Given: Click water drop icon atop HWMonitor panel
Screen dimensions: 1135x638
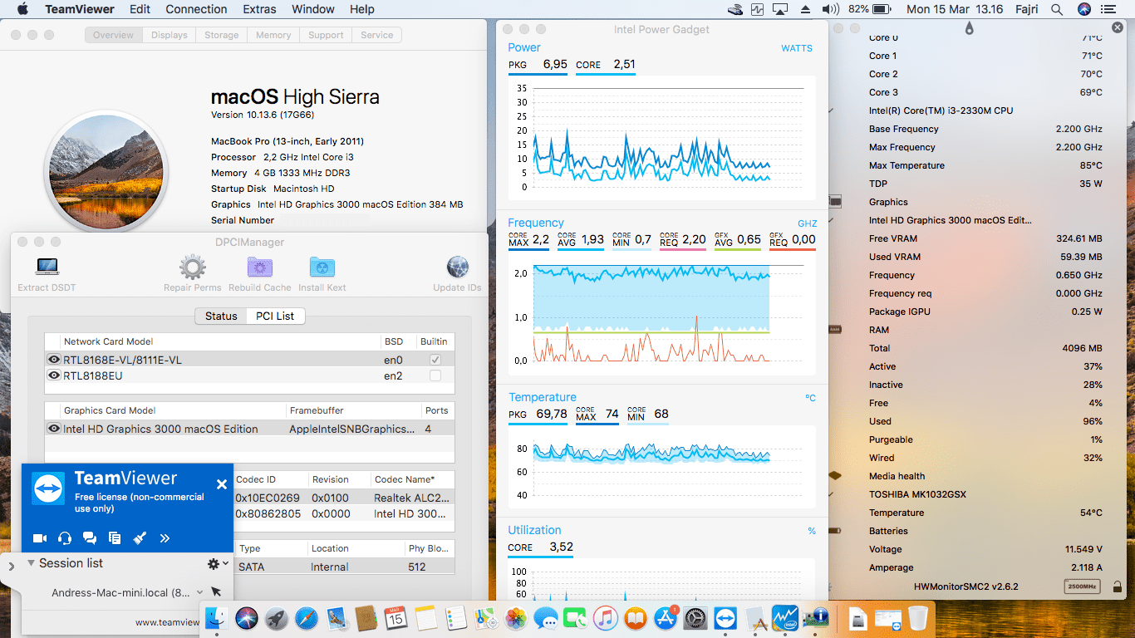Looking at the screenshot, I should click(x=969, y=28).
